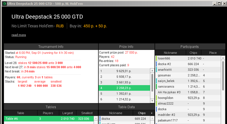
Task: Click the Table Data scroll up arrow
Action: coord(152,118)
